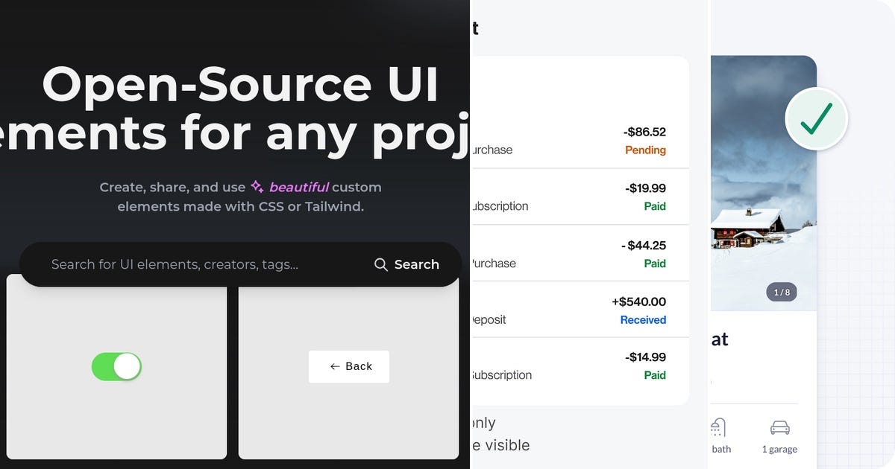The width and height of the screenshot is (895, 469).
Task: Collapse the $14.99 subscription entry
Action: pyautogui.click(x=597, y=366)
